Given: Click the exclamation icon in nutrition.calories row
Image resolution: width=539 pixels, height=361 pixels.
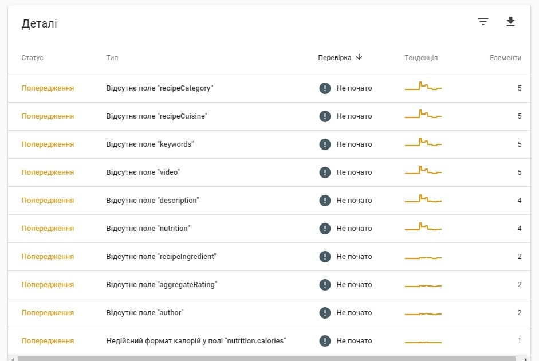Looking at the screenshot, I should point(325,341).
